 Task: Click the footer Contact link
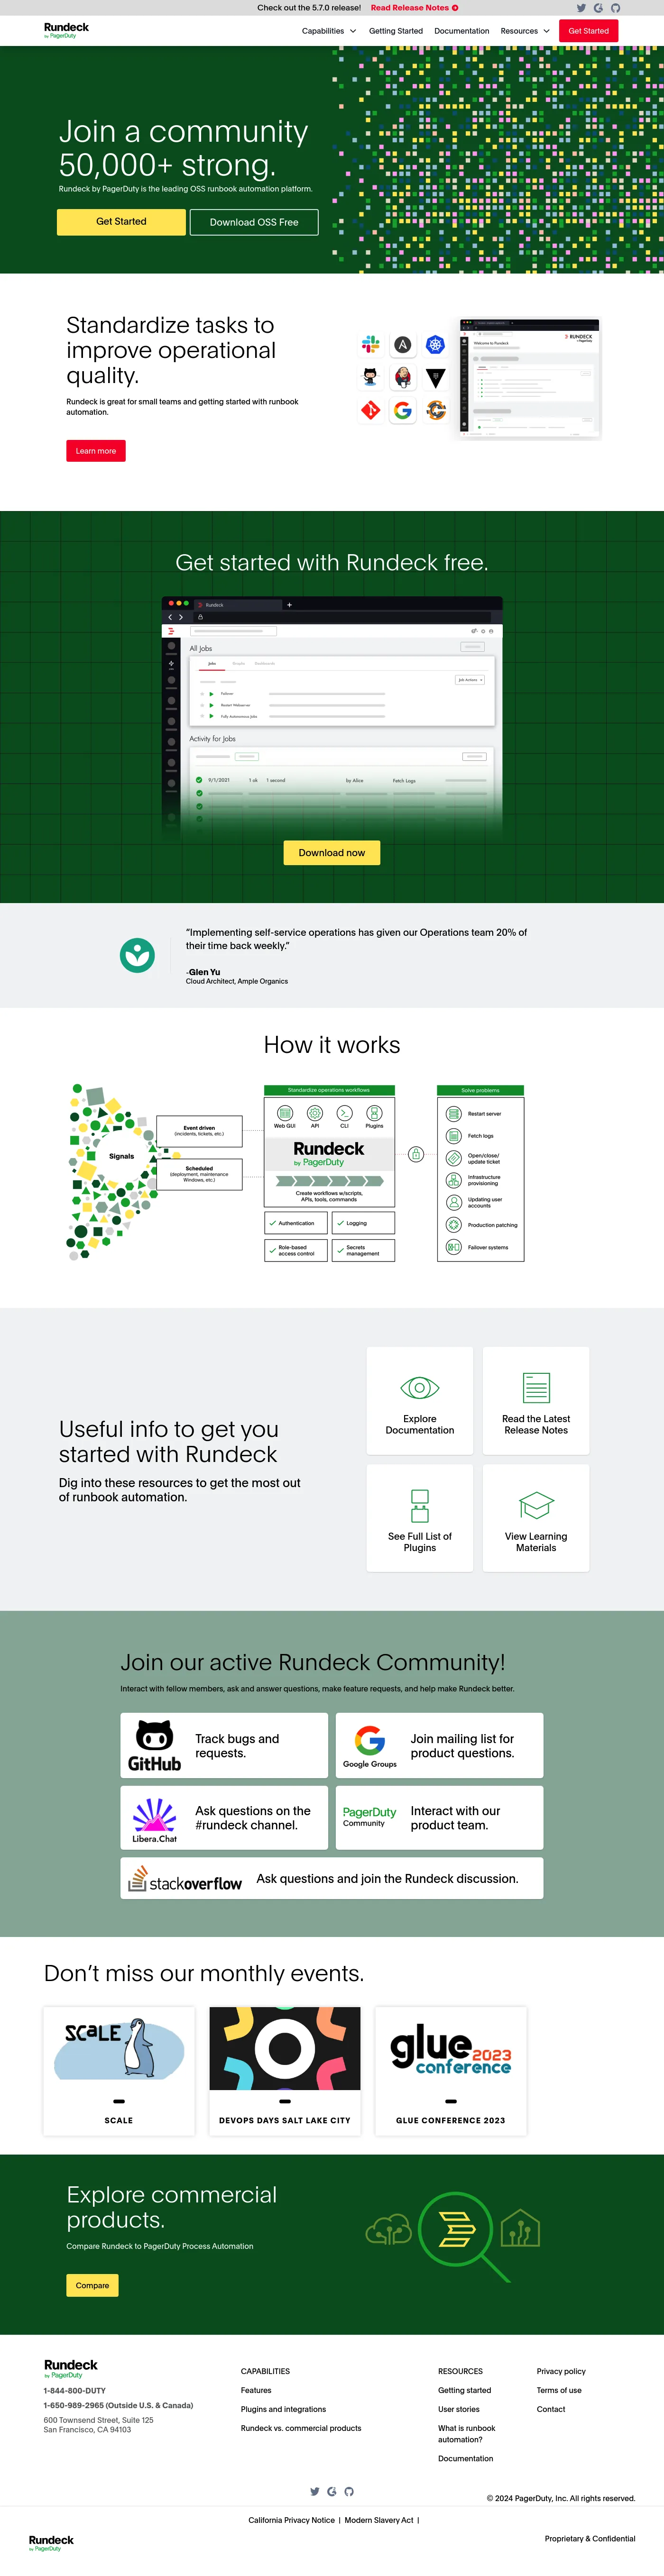pyautogui.click(x=551, y=2409)
